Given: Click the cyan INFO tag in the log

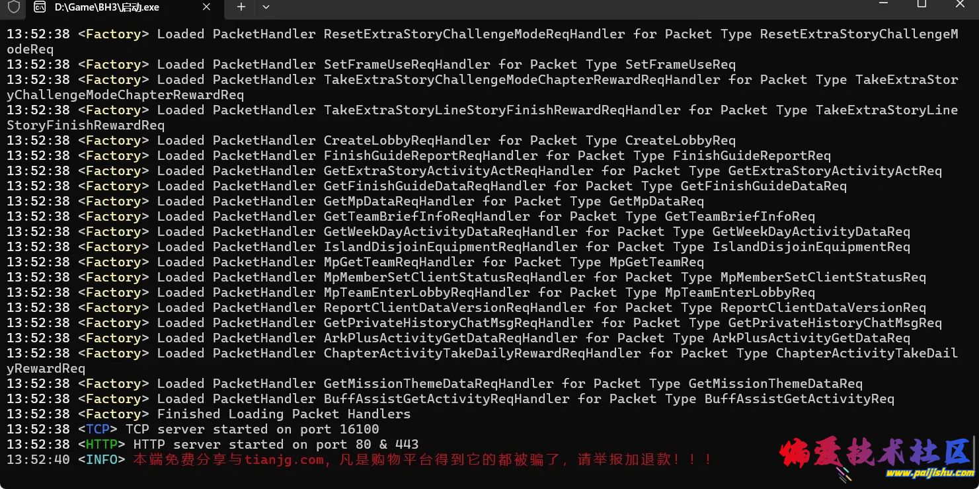Looking at the screenshot, I should (102, 460).
